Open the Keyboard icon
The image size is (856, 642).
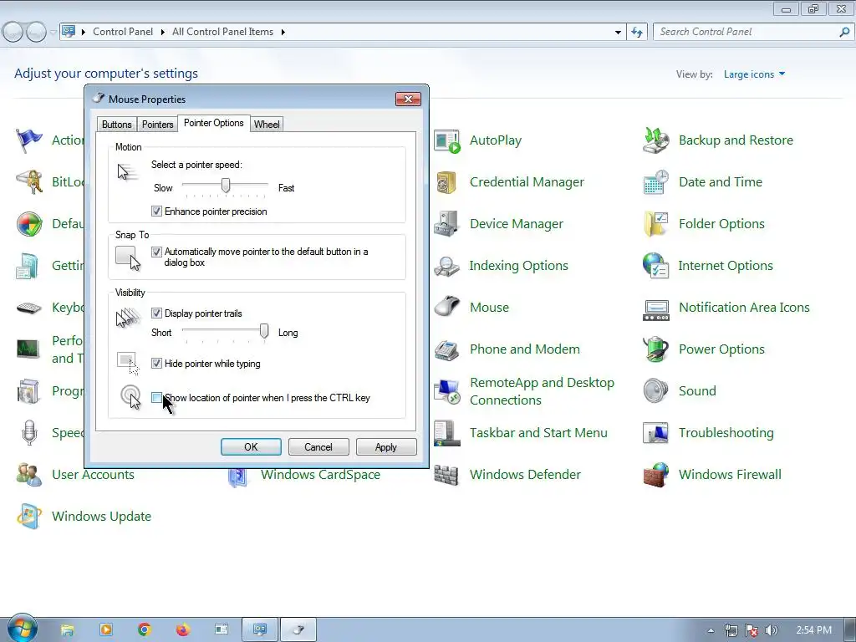(29, 308)
